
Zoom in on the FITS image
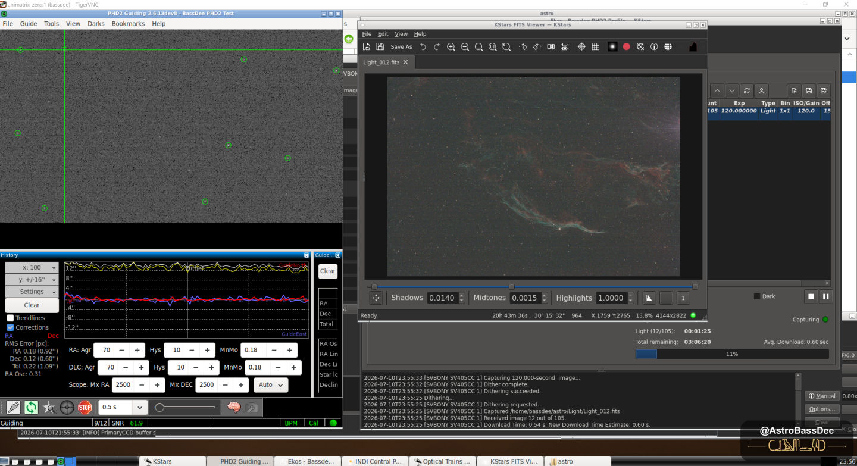(x=451, y=46)
